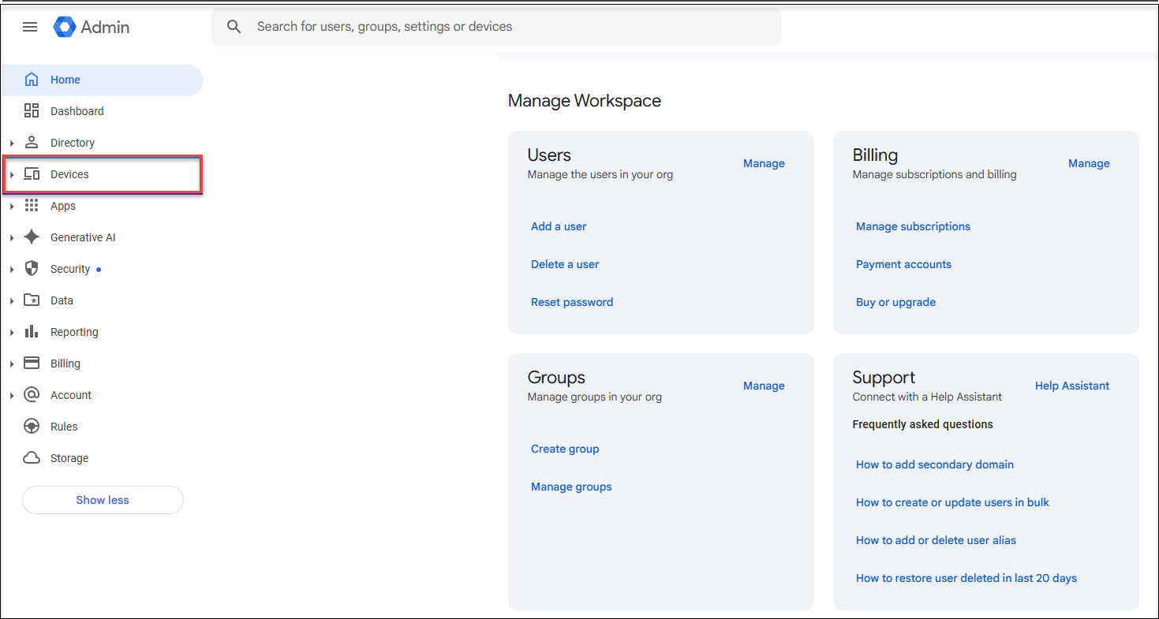This screenshot has height=619, width=1159.
Task: Expand the Apps section arrow
Action: point(12,207)
